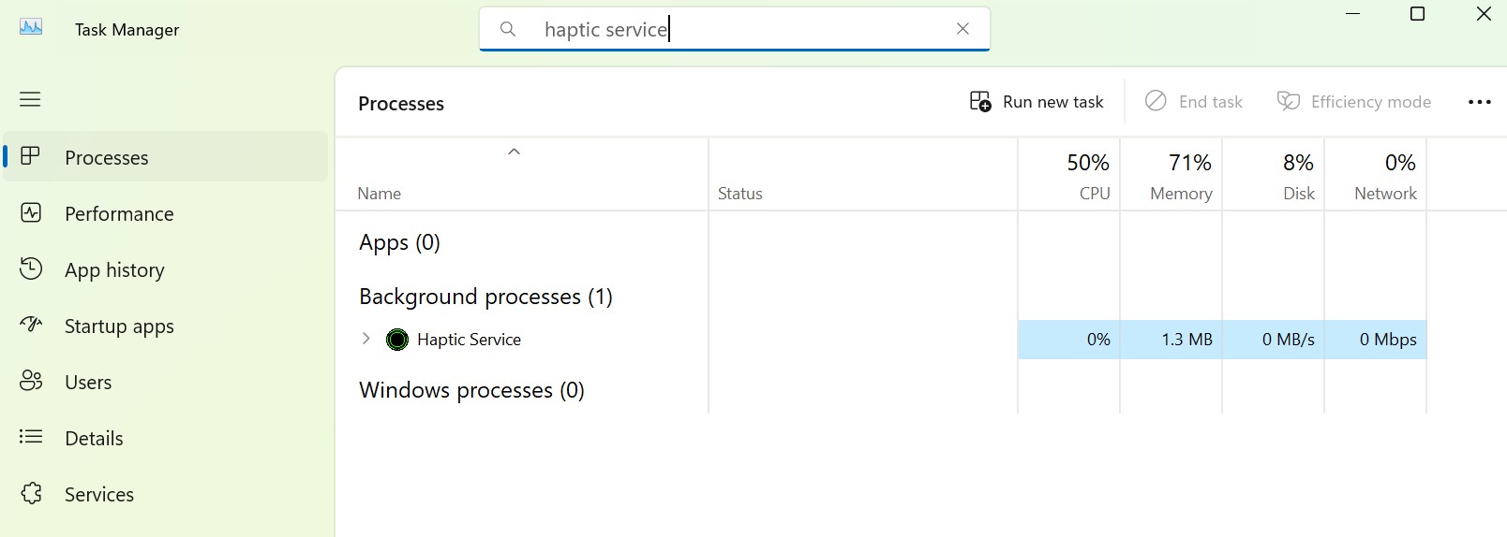1507x537 pixels.
Task: Click the Run new task icon
Action: [980, 102]
